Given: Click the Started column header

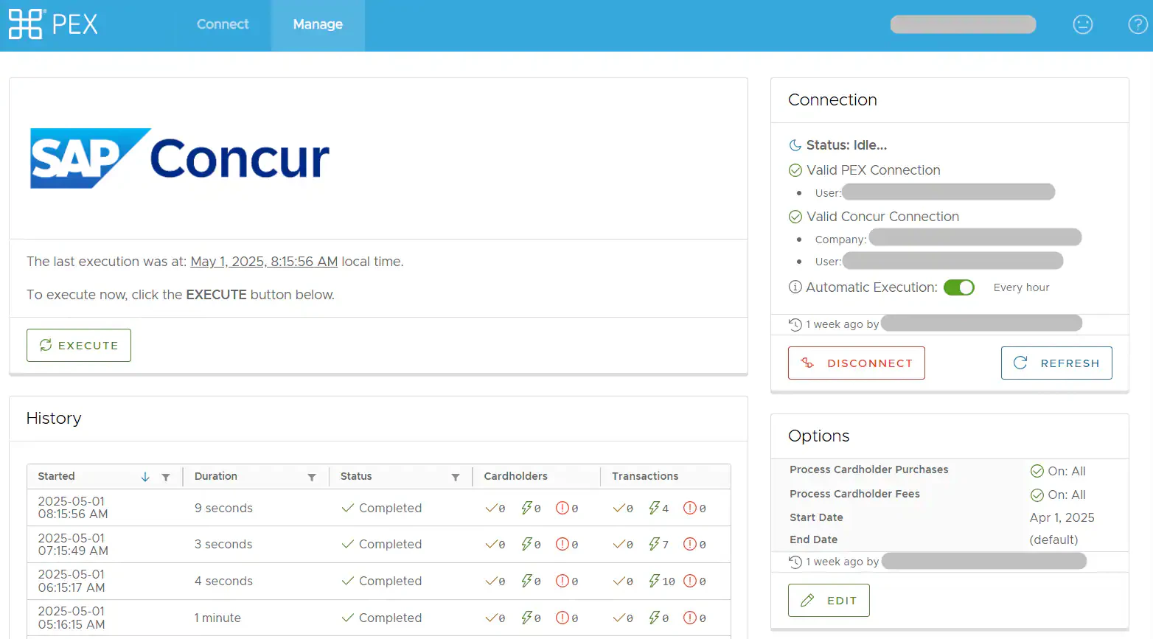Looking at the screenshot, I should (57, 476).
